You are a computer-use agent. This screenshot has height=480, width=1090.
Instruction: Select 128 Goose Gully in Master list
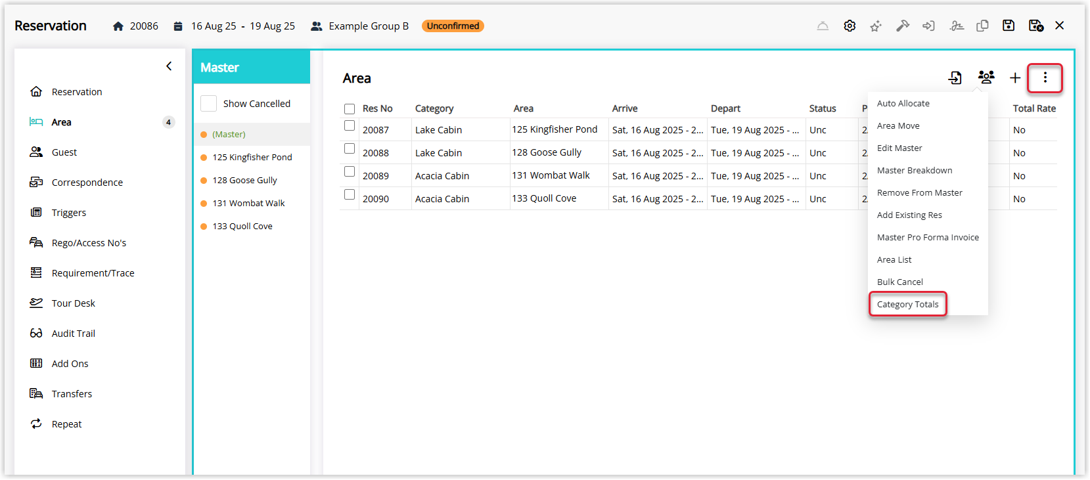(252, 180)
